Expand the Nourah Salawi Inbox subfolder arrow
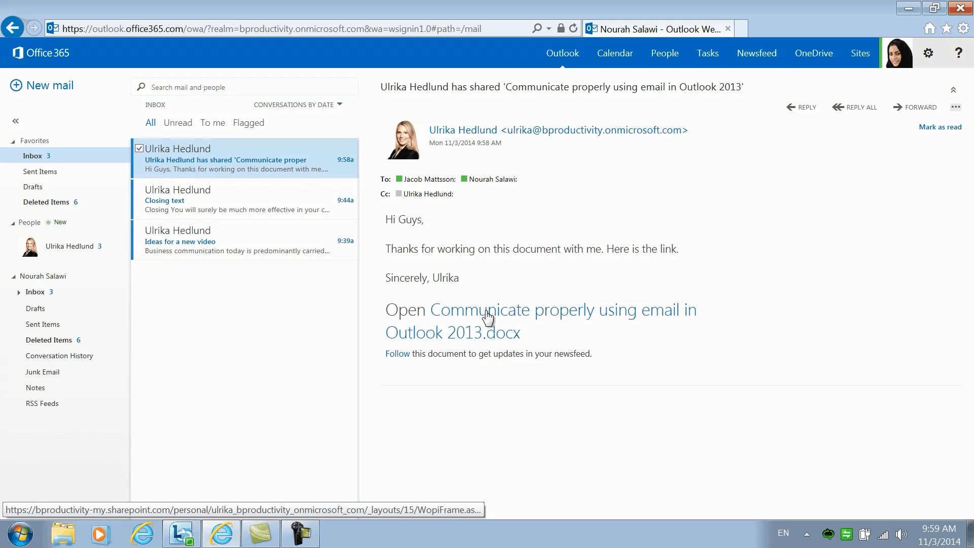974x548 pixels. [19, 292]
